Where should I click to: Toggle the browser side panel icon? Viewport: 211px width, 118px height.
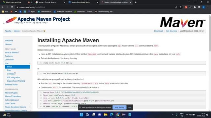pos(199,7)
